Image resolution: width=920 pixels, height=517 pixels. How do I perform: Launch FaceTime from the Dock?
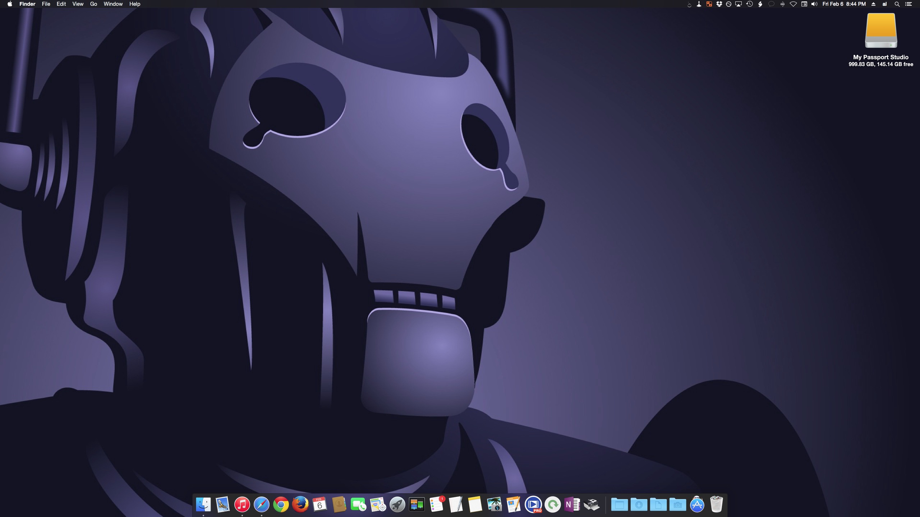click(x=358, y=504)
